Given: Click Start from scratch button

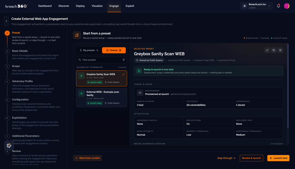Looking at the screenshot, I should (88, 158).
